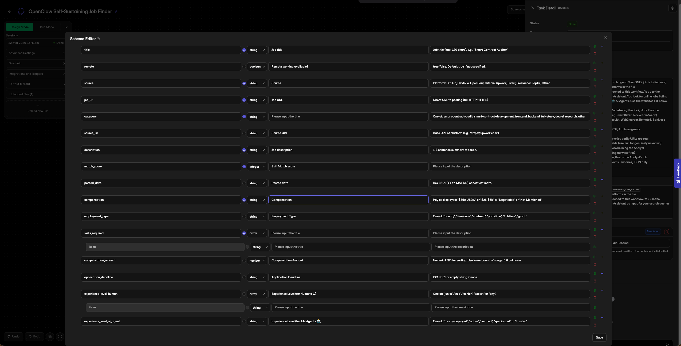Toggle required checkbox for employment_type field
The width and height of the screenshot is (681, 346).
tap(244, 217)
